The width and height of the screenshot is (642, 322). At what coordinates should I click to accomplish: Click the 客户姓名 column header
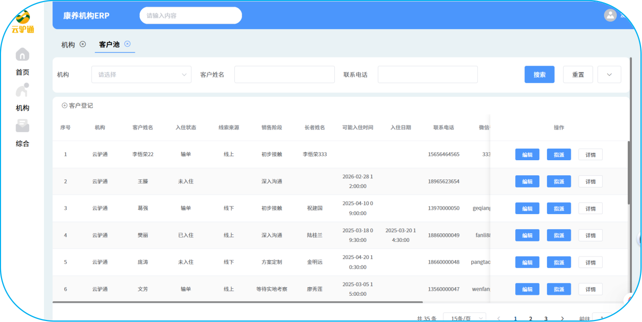coord(143,127)
